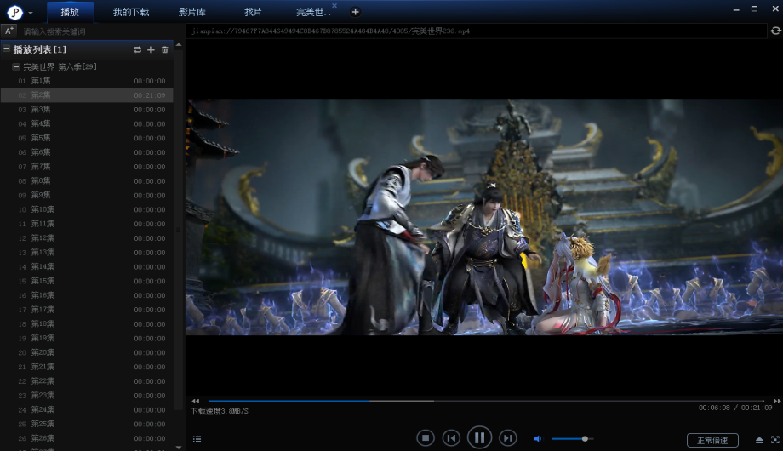Viewport: 783px width, 451px height.
Task: Click the 下载速度 status text
Action: (220, 411)
